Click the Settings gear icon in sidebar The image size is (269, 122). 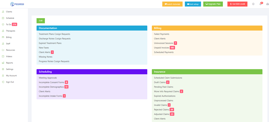[x=3, y=69]
